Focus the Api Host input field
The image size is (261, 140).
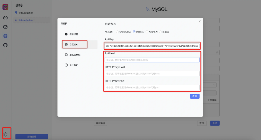click(152, 60)
